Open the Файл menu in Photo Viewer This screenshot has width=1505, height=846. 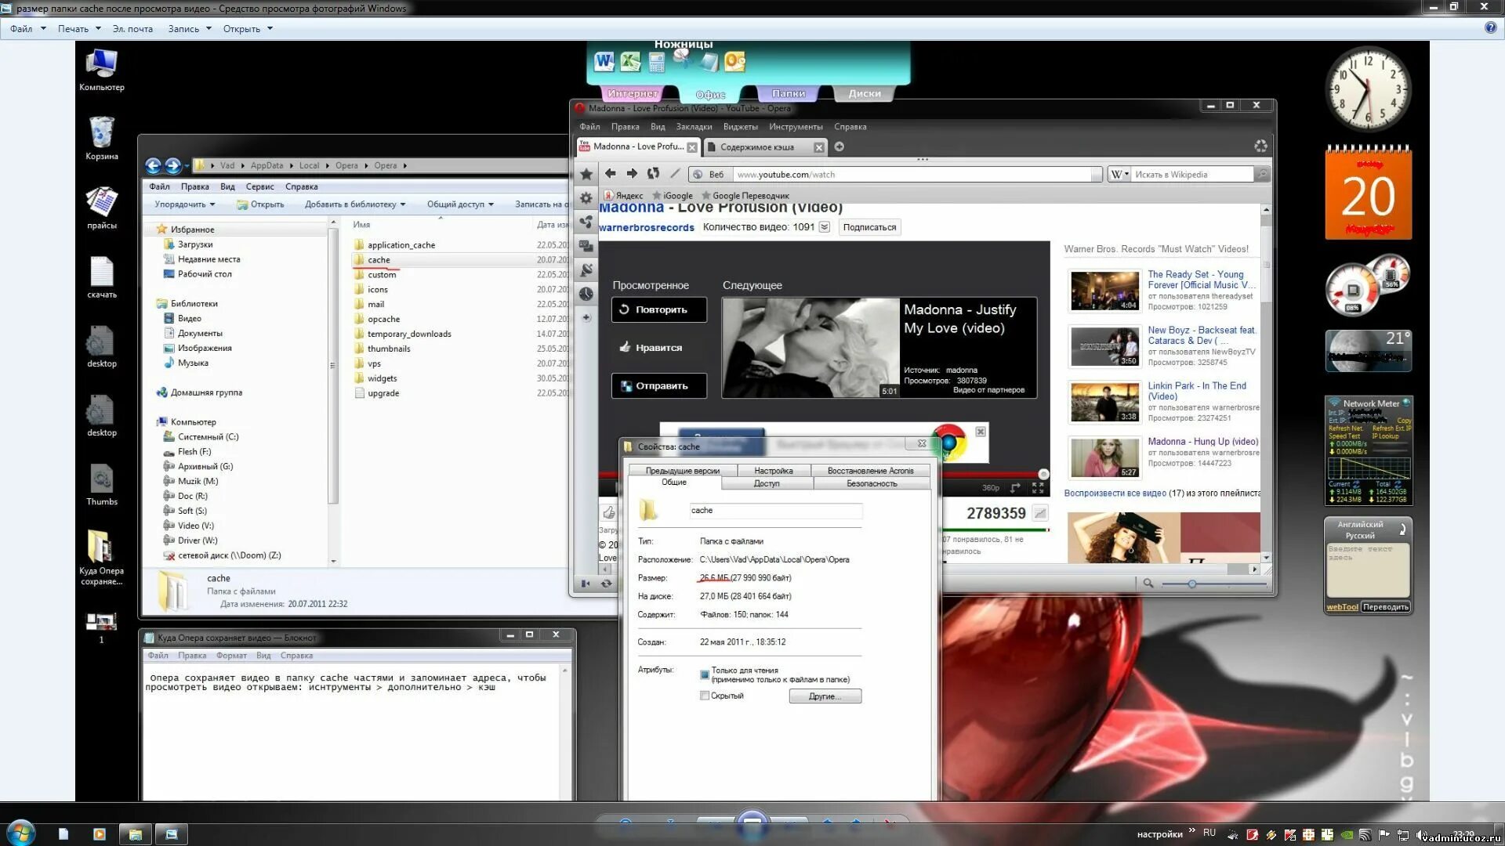click(22, 29)
